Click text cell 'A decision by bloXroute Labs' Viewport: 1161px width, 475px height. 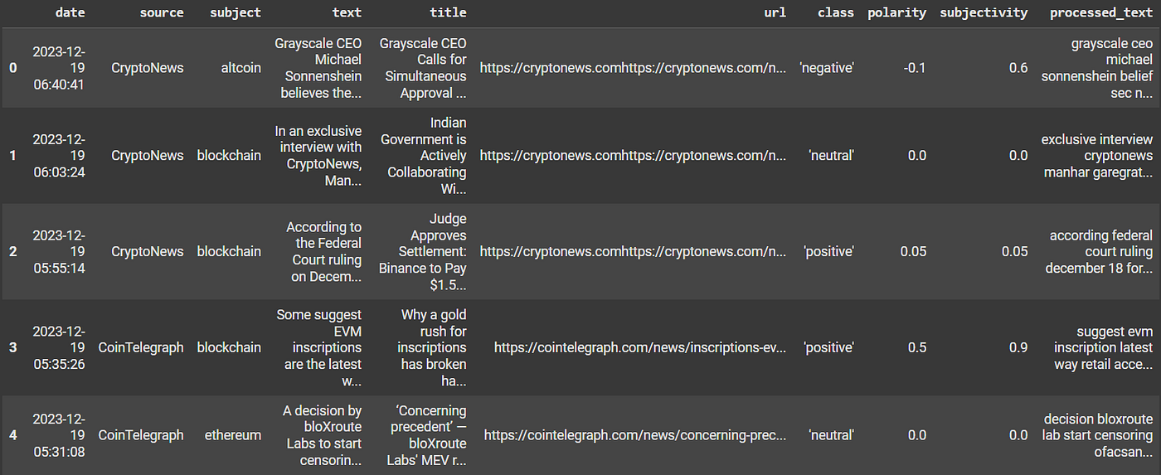(320, 435)
